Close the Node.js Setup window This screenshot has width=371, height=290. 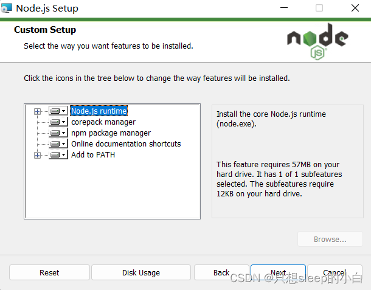(355, 8)
